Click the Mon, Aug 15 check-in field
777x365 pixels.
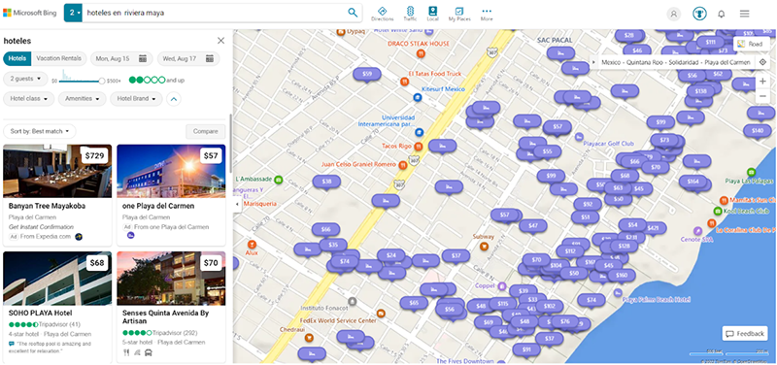(x=120, y=58)
